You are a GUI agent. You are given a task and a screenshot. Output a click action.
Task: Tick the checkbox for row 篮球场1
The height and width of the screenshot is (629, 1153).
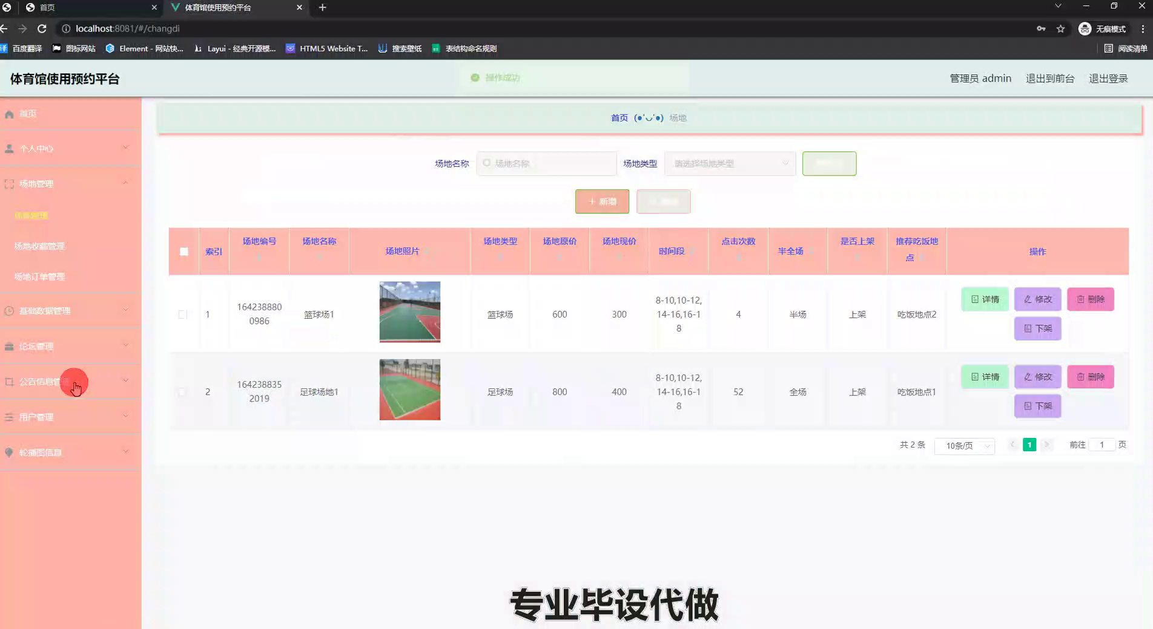[x=182, y=314]
